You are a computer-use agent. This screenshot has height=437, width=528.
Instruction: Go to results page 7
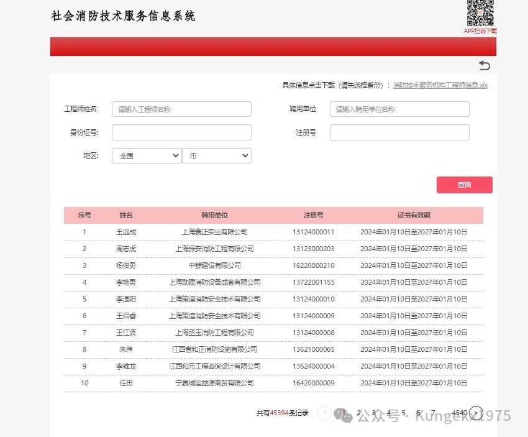[x=433, y=412]
